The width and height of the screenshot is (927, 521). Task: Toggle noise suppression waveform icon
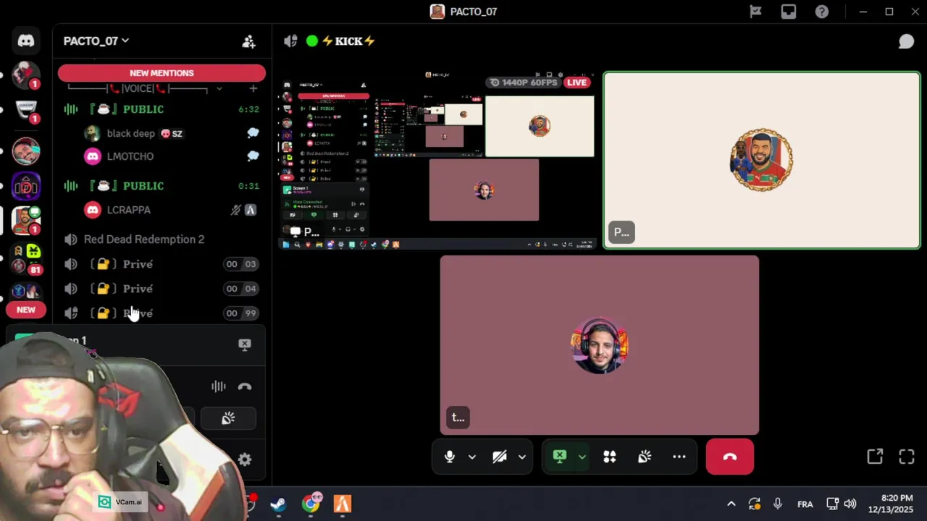click(x=218, y=386)
